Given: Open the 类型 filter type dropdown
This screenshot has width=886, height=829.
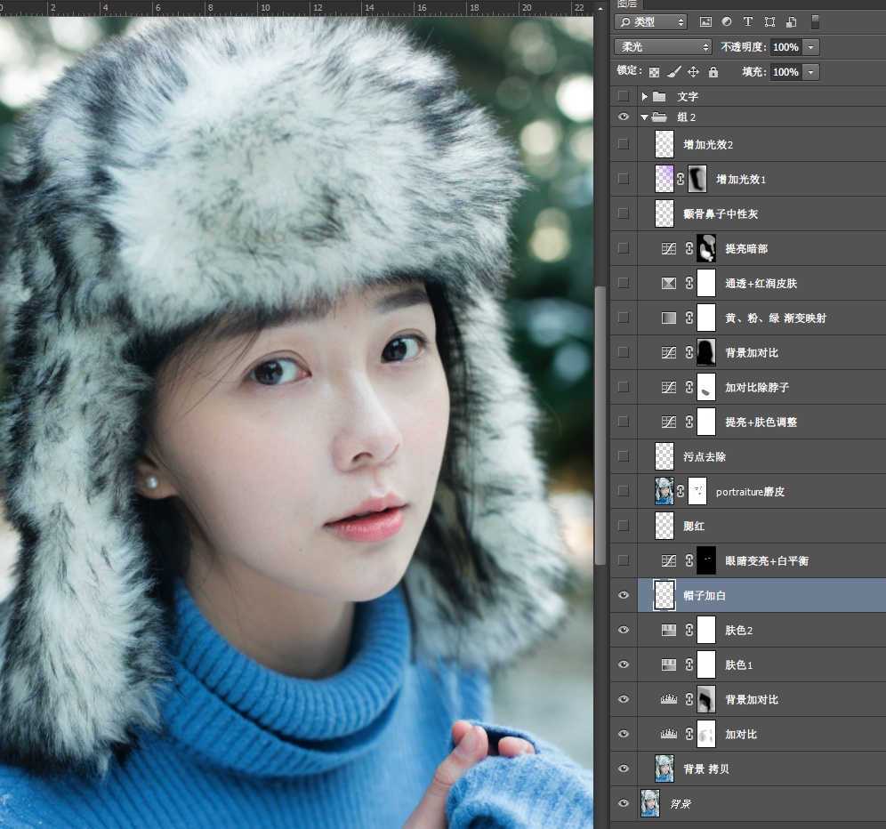Looking at the screenshot, I should [651, 22].
